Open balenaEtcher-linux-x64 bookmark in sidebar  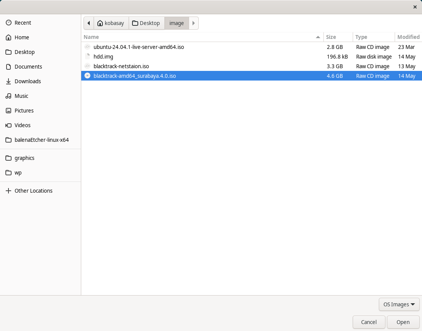tap(42, 140)
